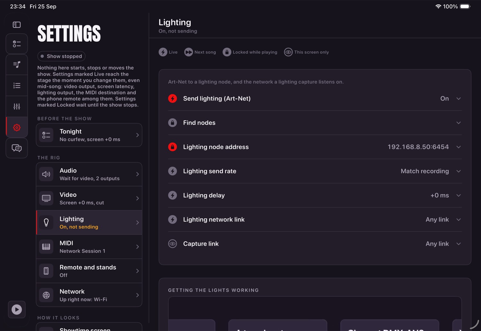
Task: Click the Wi-Fi status icon
Action: point(438,6)
